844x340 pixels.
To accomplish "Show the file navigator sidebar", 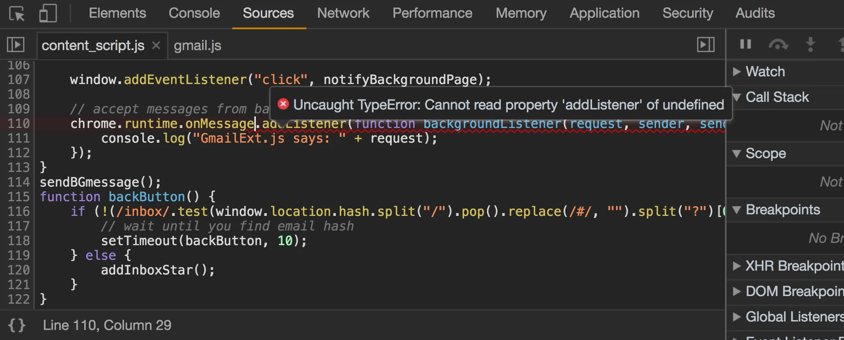I will (16, 45).
